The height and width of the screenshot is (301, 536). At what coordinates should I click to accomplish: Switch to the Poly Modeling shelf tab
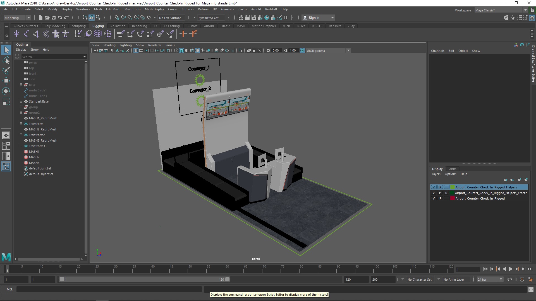(x=55, y=26)
